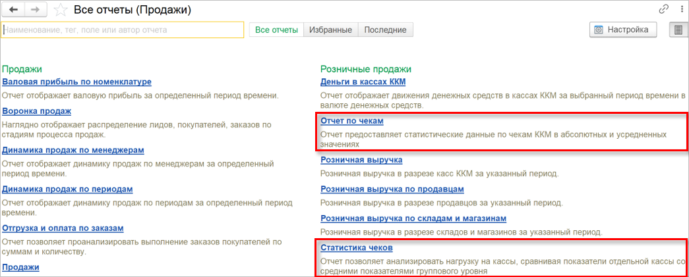This screenshot has height=277, width=689.
Task: Click description 'динамику продаж по менеджерам'
Action: pyautogui.click(x=138, y=168)
